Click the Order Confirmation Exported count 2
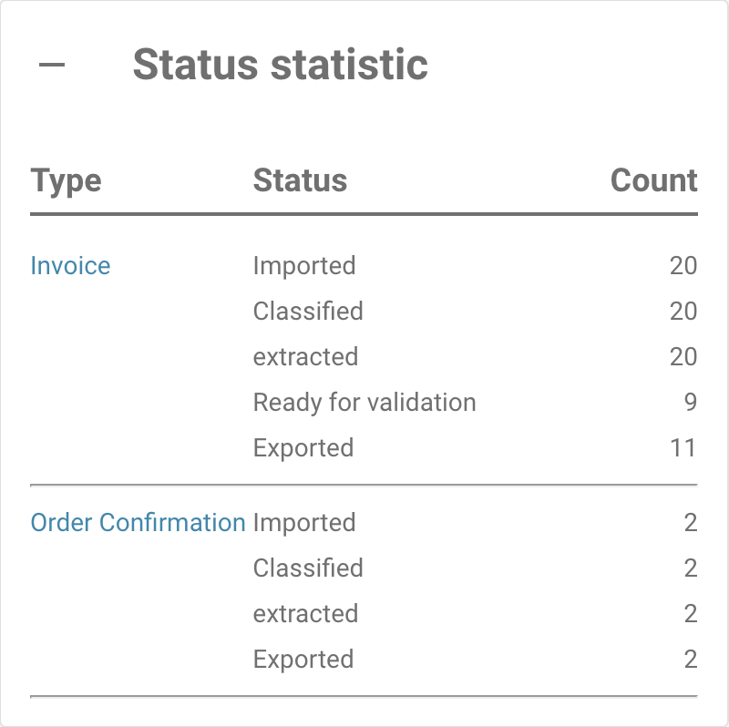Screen dimensions: 729x727 (691, 660)
